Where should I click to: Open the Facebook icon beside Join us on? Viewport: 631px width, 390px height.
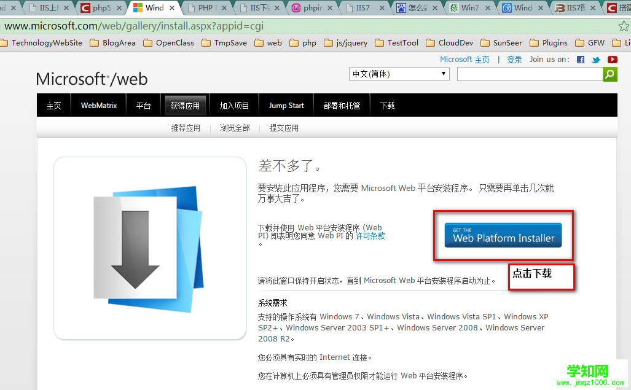tap(580, 60)
